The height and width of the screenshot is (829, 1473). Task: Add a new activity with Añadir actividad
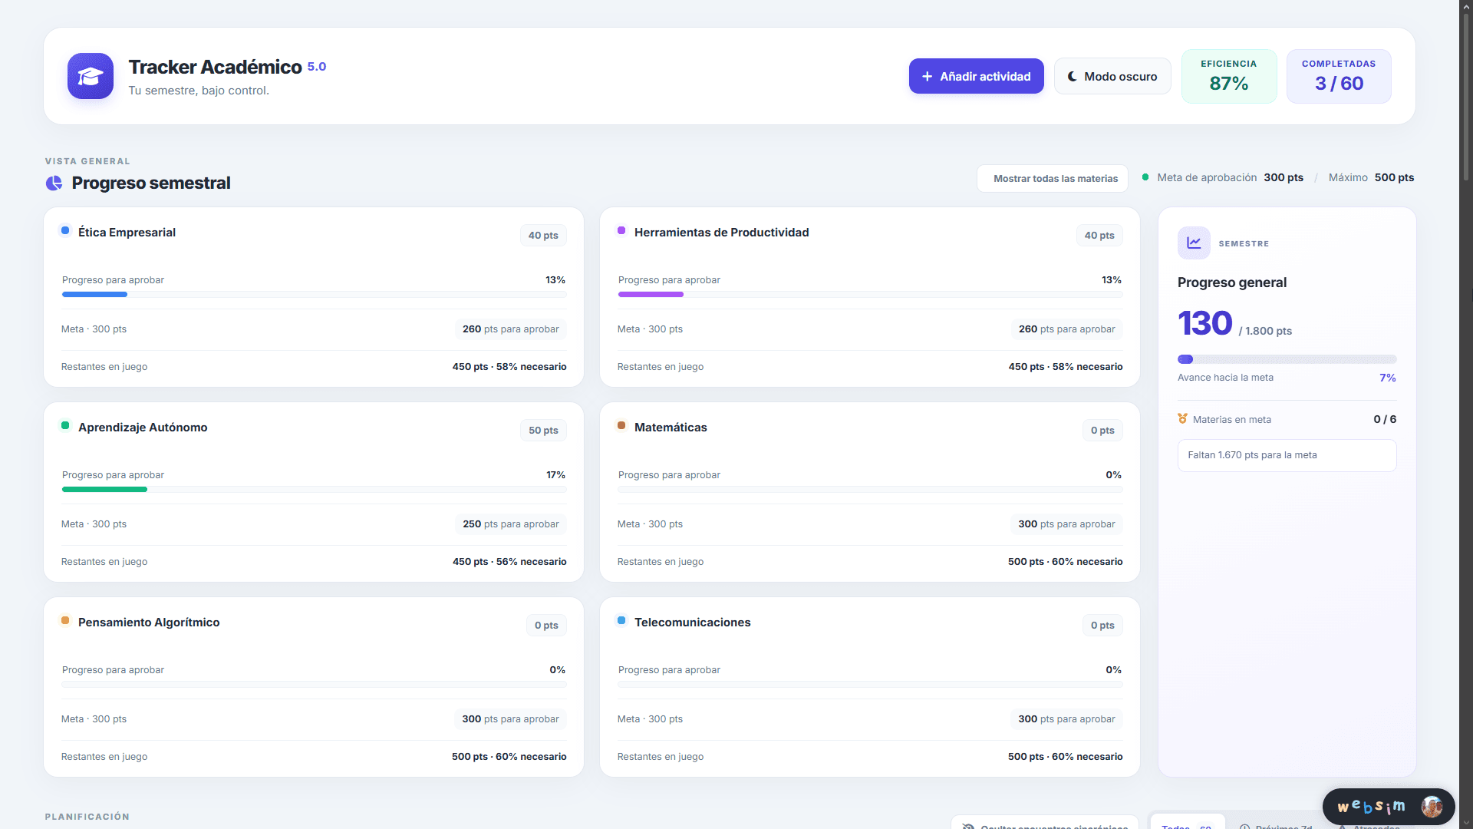click(x=976, y=77)
